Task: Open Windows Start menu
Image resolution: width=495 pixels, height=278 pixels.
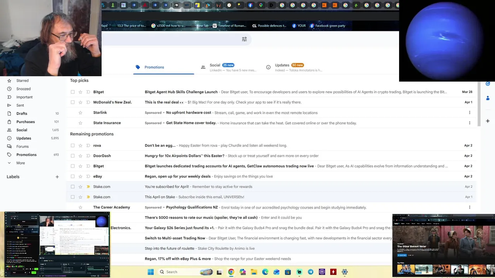Action: tap(151, 272)
